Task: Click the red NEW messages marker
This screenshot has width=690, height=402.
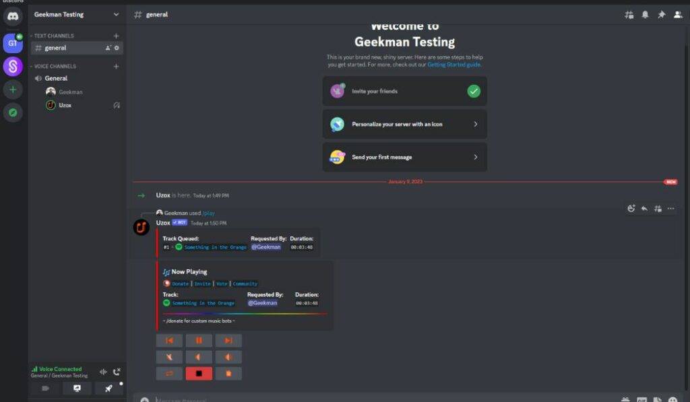Action: pyautogui.click(x=670, y=182)
